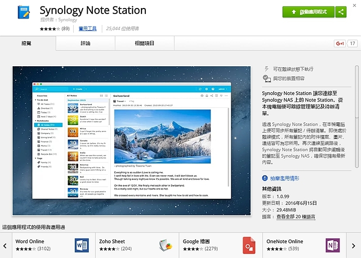Click the offline lightning bolt icon
The image size is (361, 258).
point(266,69)
